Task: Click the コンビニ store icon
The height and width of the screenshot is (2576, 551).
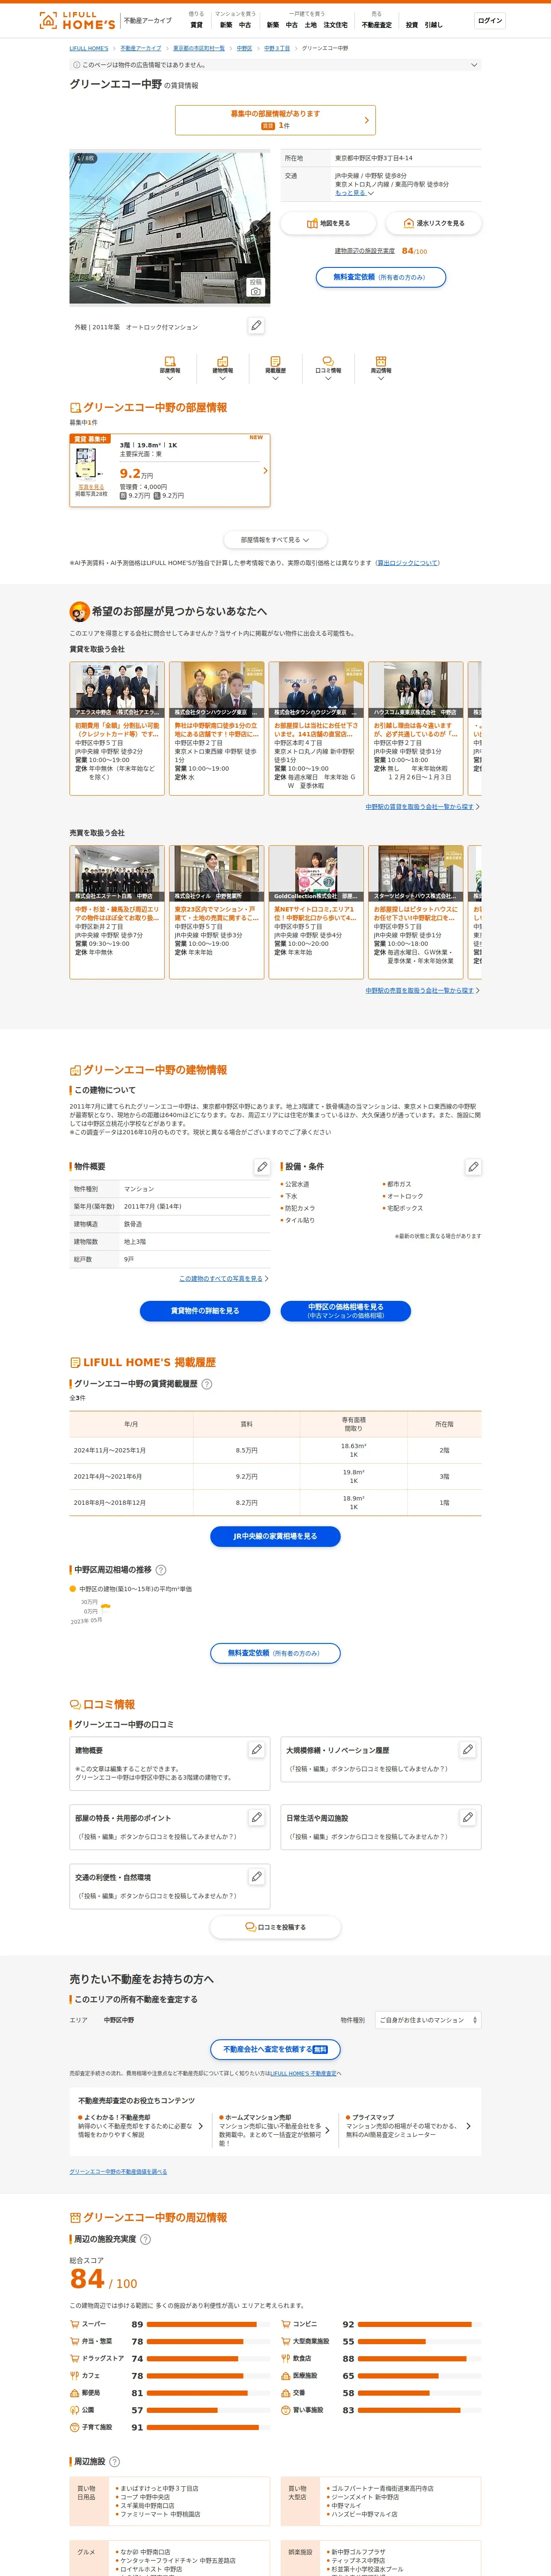Action: pyautogui.click(x=285, y=2324)
